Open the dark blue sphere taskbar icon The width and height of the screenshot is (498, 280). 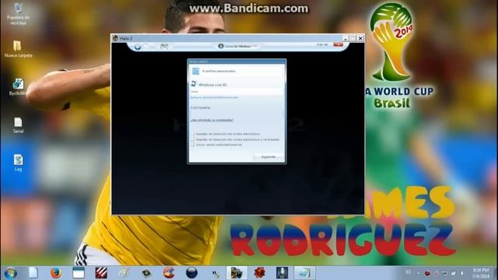191,273
